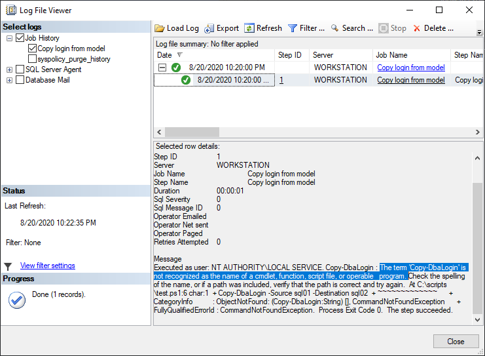This screenshot has height=356, width=485.
Task: Click the red Delete X icon
Action: (x=417, y=28)
